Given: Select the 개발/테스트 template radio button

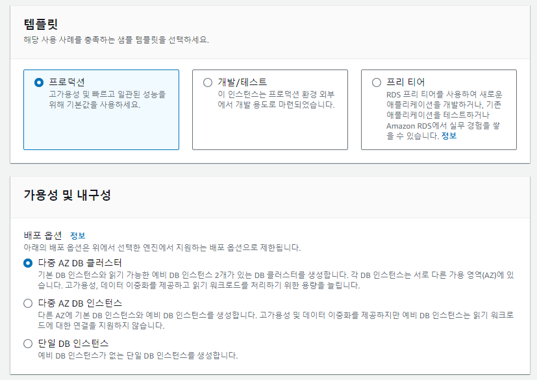Looking at the screenshot, I should point(208,82).
